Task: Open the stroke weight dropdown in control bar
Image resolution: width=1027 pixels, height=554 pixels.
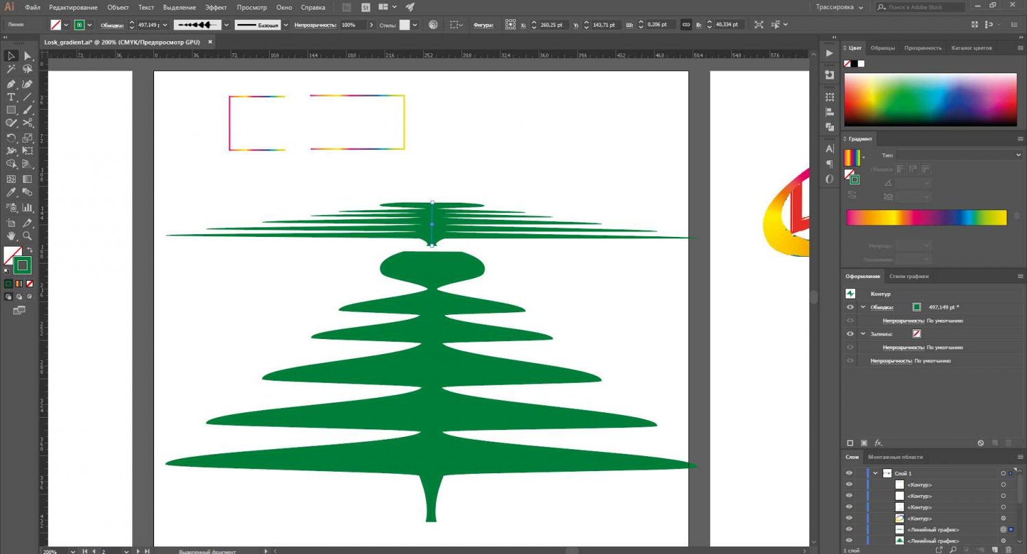Action: pyautogui.click(x=165, y=25)
